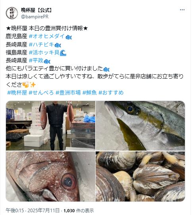Click the 1,030 件の表示 view count
192x215 pixels.
(x=79, y=211)
